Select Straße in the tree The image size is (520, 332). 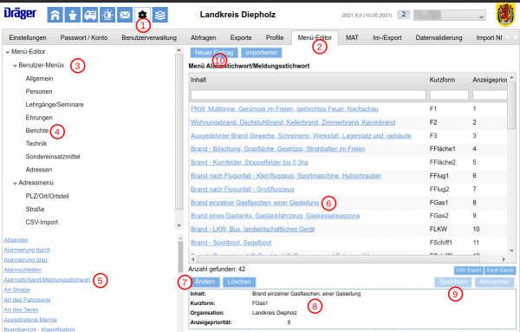(x=35, y=209)
